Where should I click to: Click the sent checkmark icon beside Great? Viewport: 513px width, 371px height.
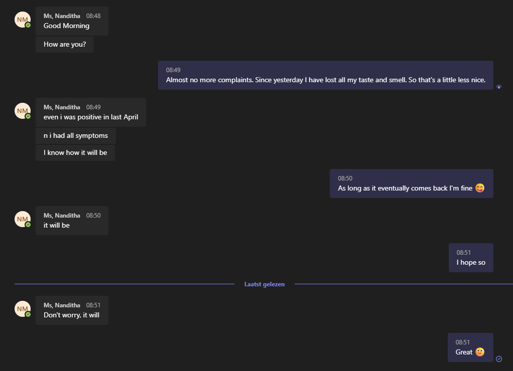[498, 358]
